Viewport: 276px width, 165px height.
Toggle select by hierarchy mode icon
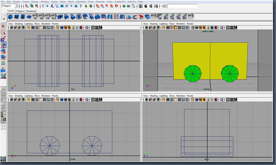pyautogui.click(x=27, y=6)
